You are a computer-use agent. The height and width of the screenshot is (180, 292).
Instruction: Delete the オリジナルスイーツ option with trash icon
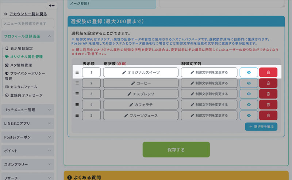(268, 72)
